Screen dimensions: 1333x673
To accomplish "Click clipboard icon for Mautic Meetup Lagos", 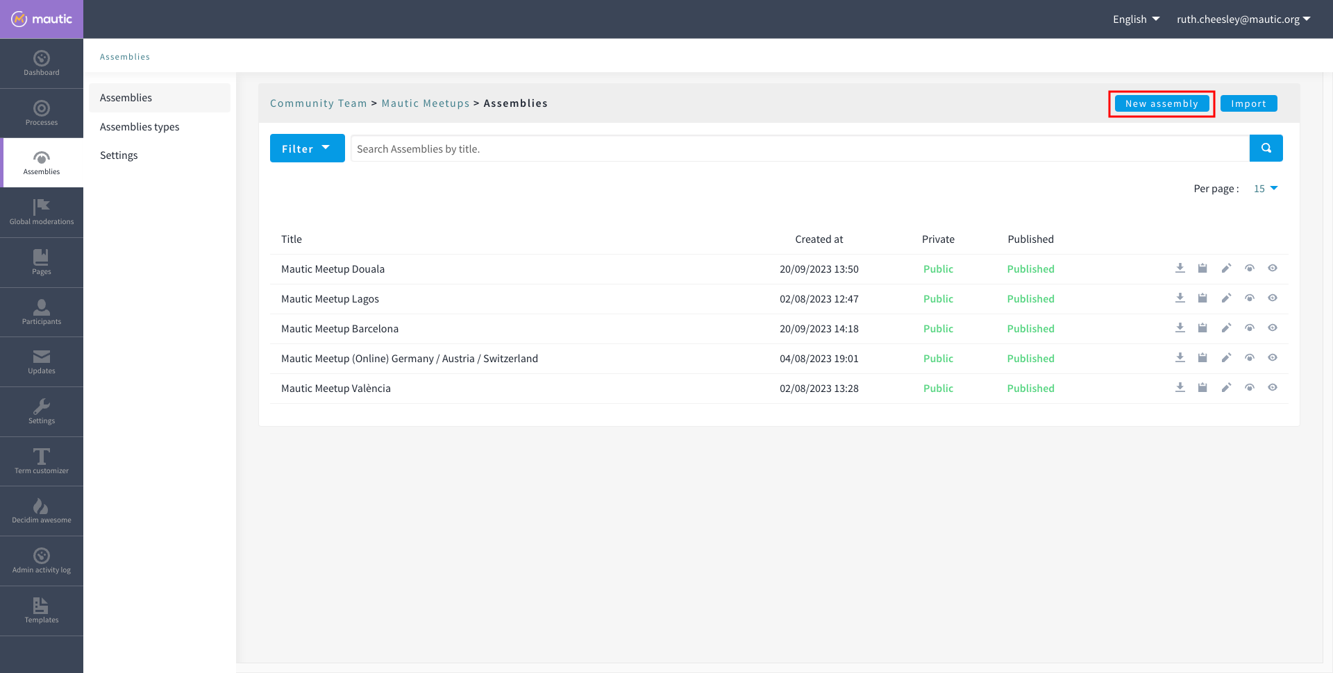I will [x=1202, y=298].
